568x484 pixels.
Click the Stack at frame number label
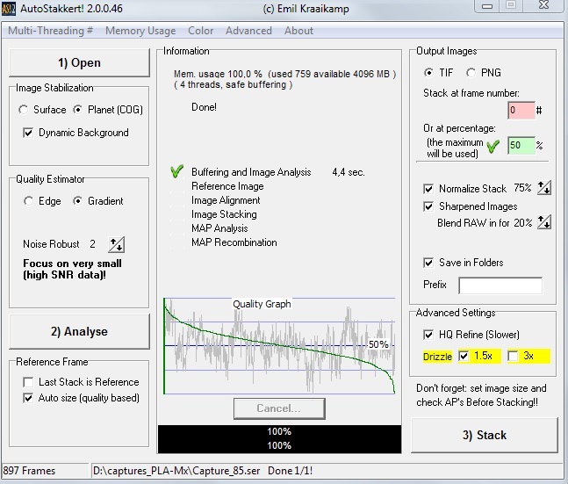point(471,93)
